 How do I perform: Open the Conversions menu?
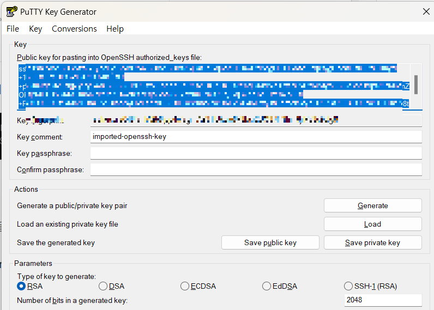click(74, 29)
